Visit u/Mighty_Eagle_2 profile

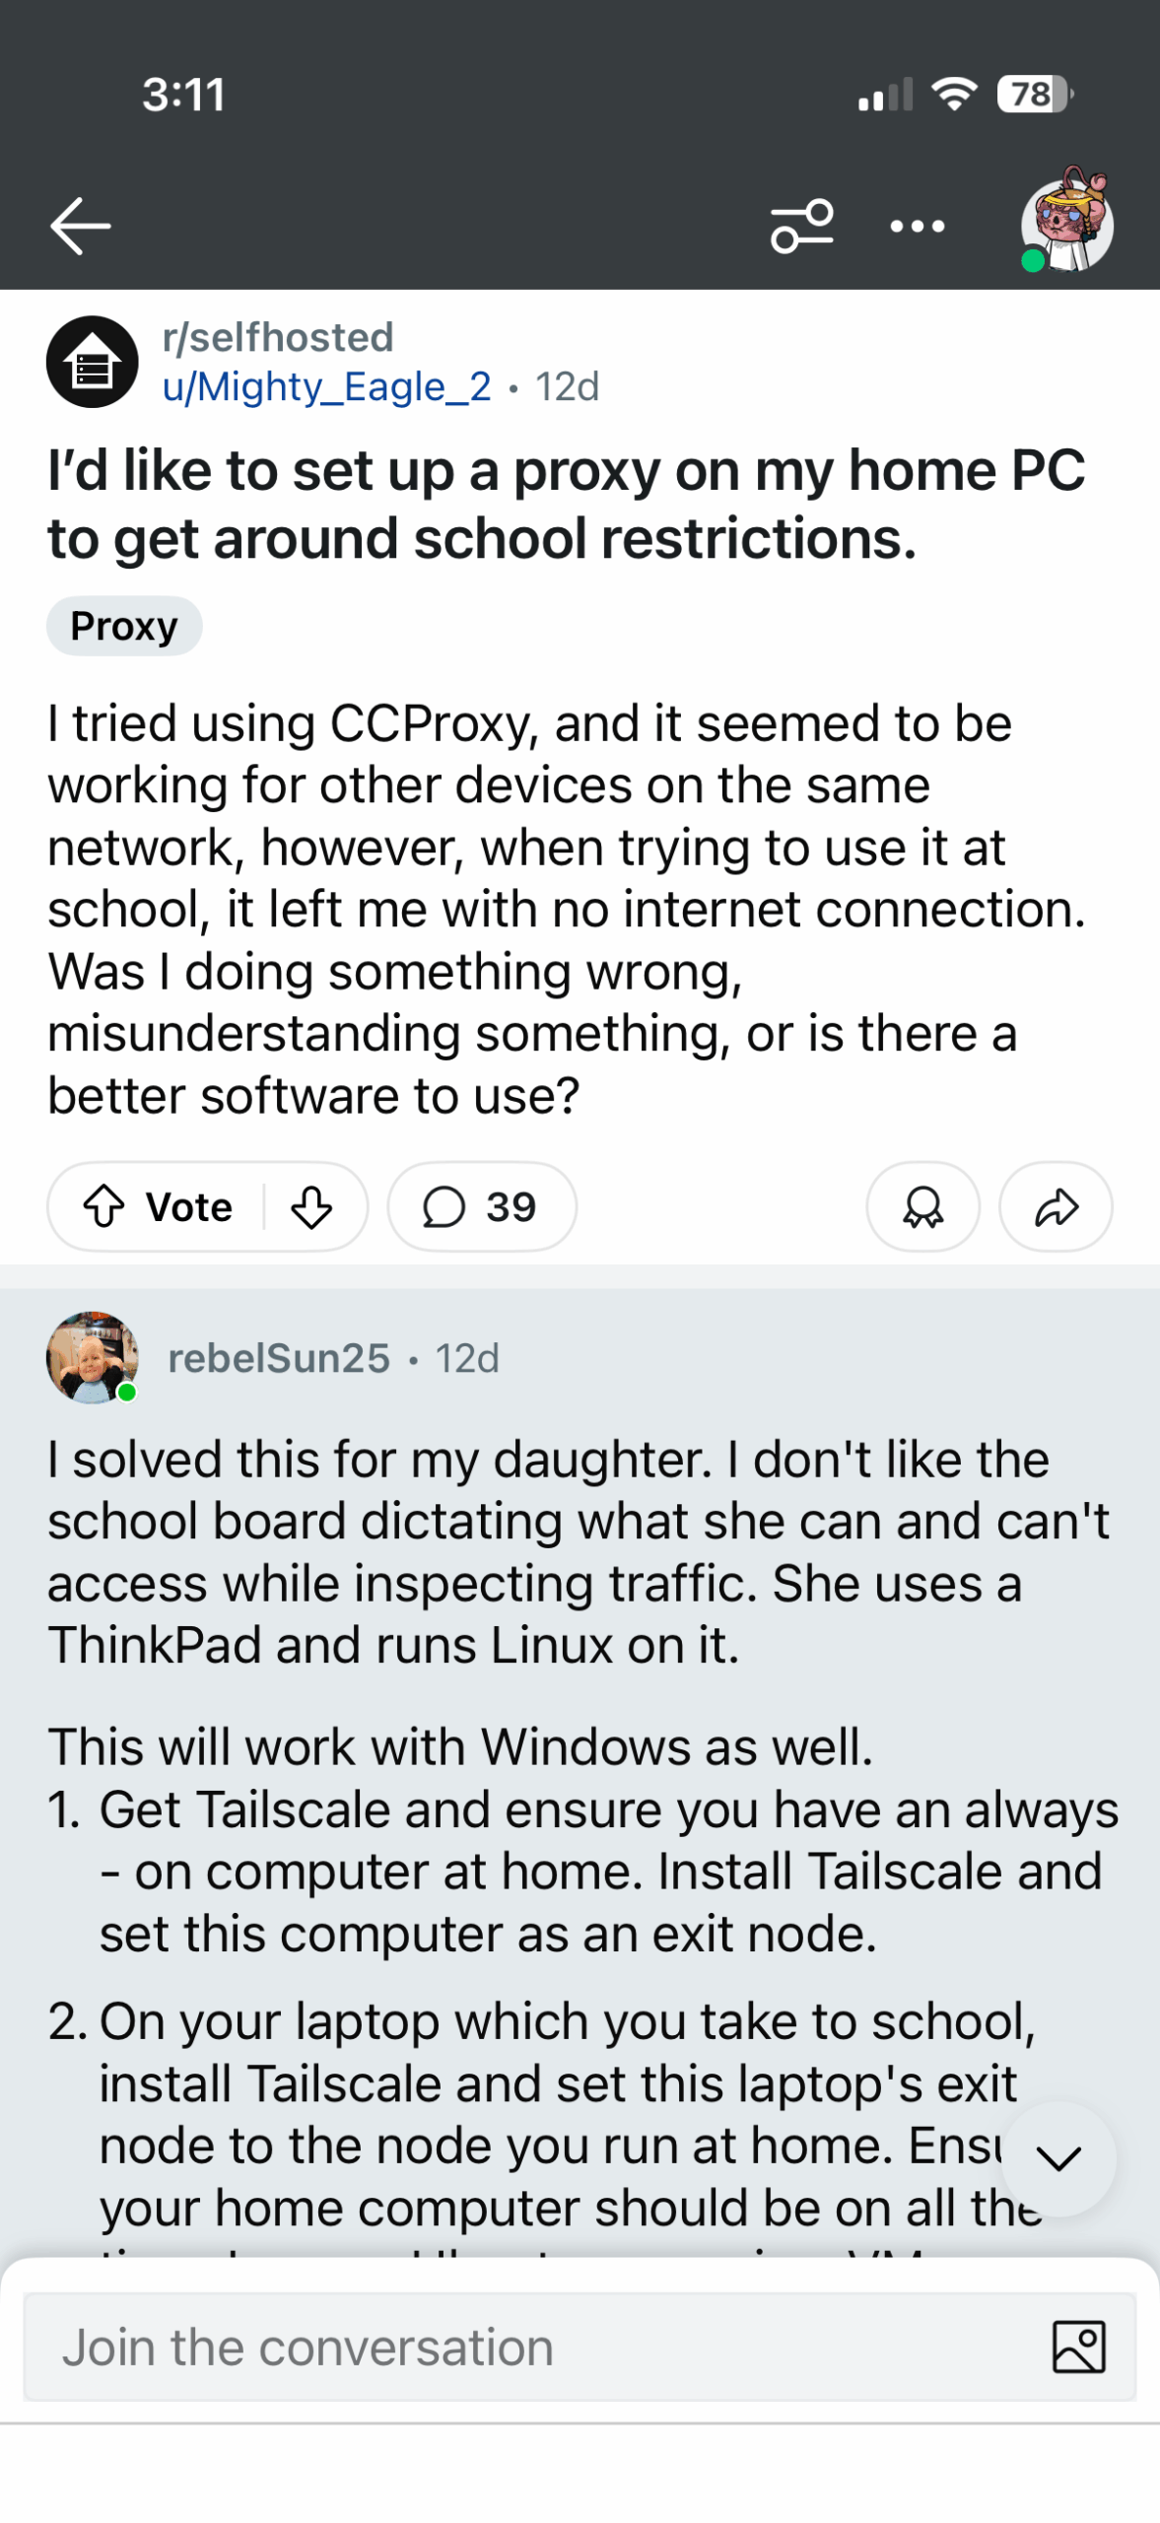[x=326, y=386]
